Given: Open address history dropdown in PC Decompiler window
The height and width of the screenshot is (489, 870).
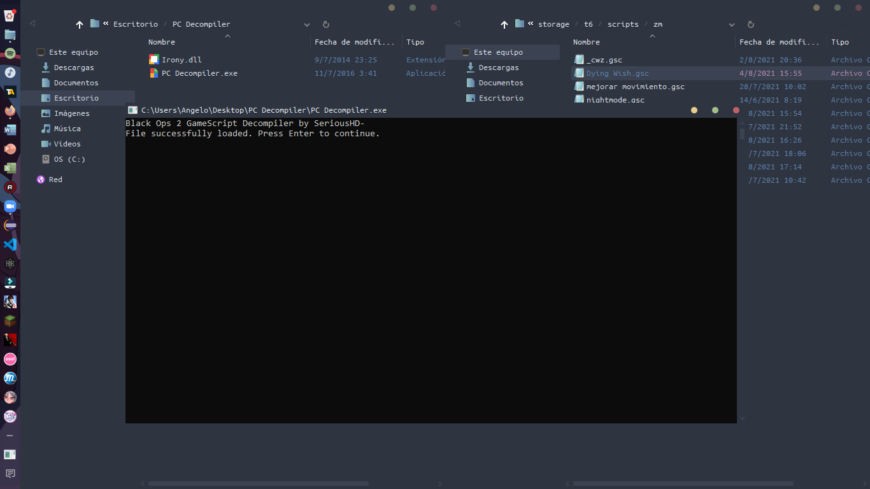Looking at the screenshot, I should [x=307, y=25].
